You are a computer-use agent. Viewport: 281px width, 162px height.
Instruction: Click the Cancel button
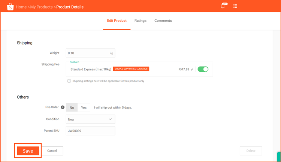point(52,151)
